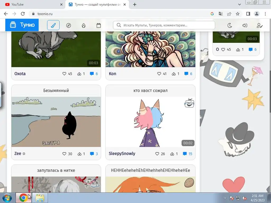The image size is (271, 203).
Task: Open HEHHEeheheh cartoon title
Action: (x=150, y=170)
